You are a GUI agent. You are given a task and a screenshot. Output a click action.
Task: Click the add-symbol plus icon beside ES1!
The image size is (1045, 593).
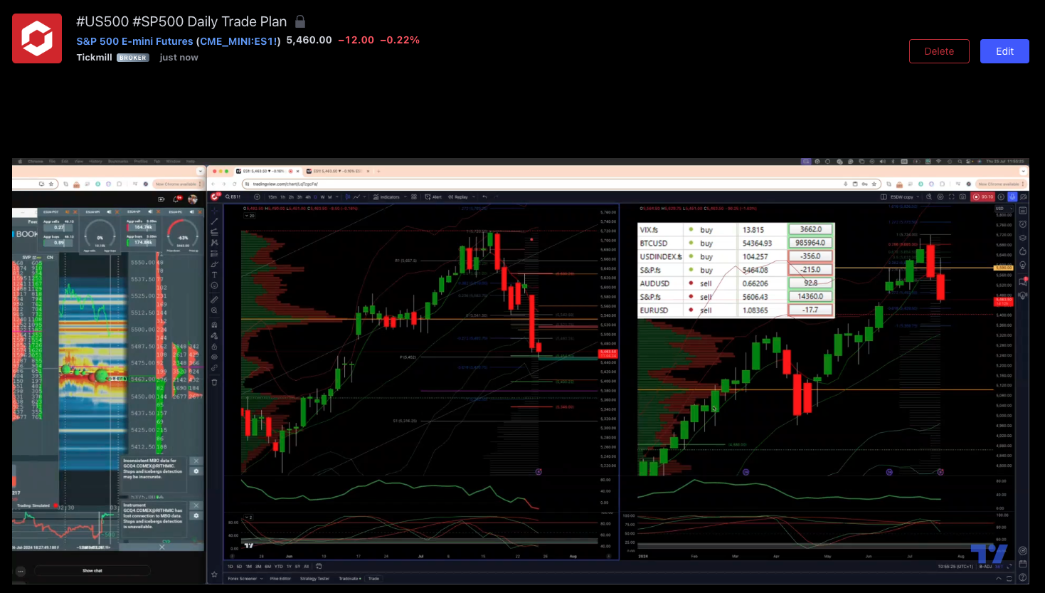[257, 197]
